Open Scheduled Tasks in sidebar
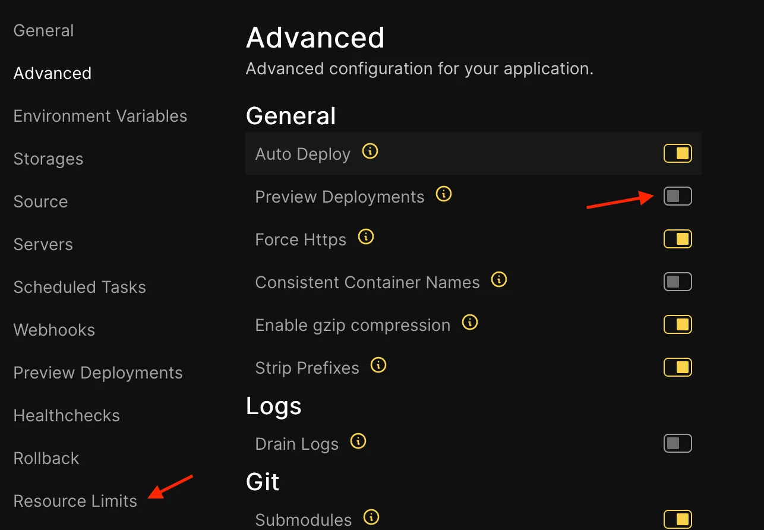 tap(80, 288)
